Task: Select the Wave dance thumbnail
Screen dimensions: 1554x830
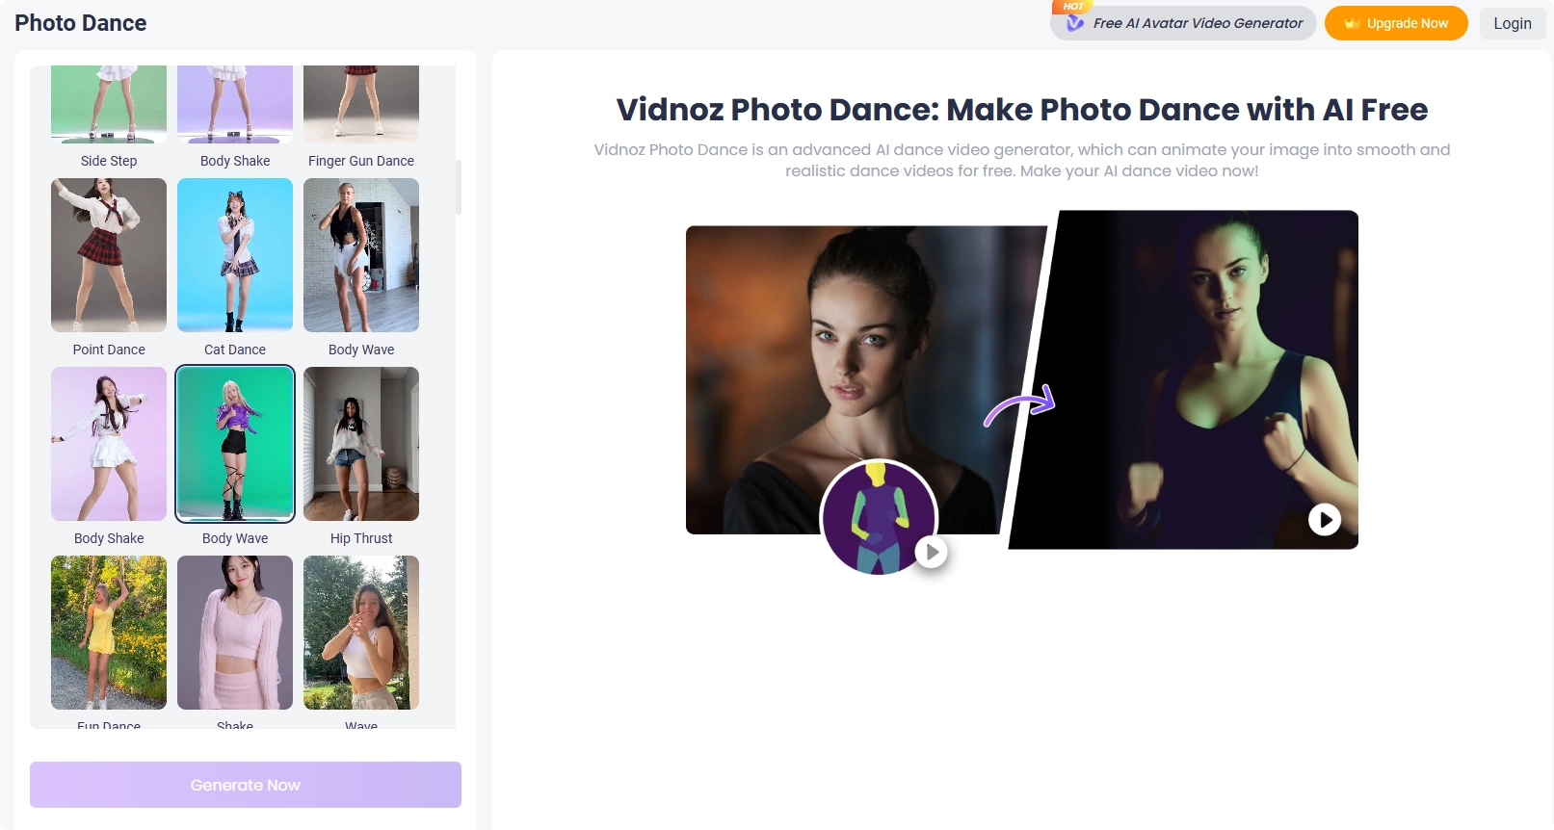Action: coord(361,633)
